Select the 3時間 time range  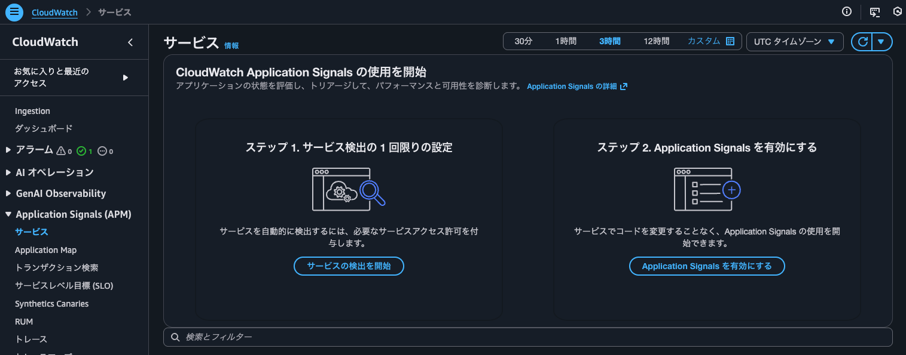coord(610,41)
